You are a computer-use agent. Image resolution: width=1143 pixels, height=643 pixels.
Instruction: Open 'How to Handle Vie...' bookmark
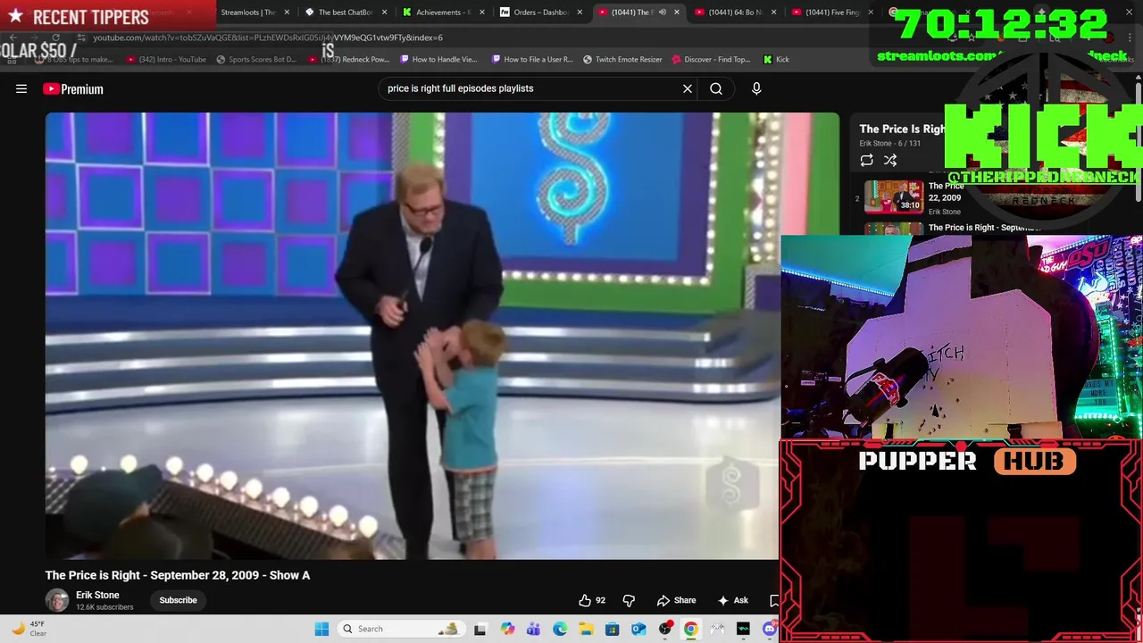[x=438, y=59]
